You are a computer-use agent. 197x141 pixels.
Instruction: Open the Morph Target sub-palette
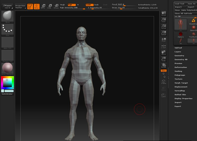[181, 83]
